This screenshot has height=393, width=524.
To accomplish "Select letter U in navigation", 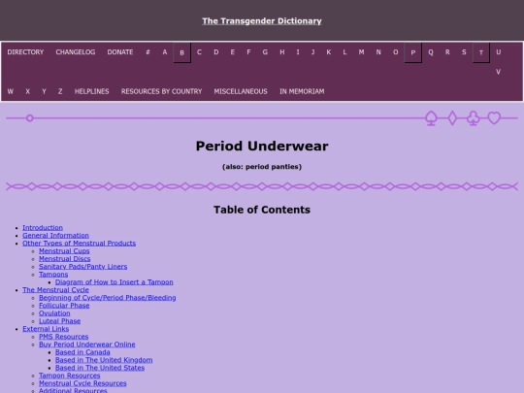I will 498,52.
